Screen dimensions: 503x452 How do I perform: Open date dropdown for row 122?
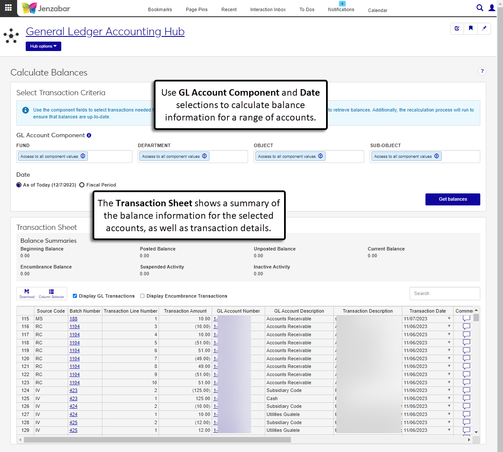coord(449,374)
